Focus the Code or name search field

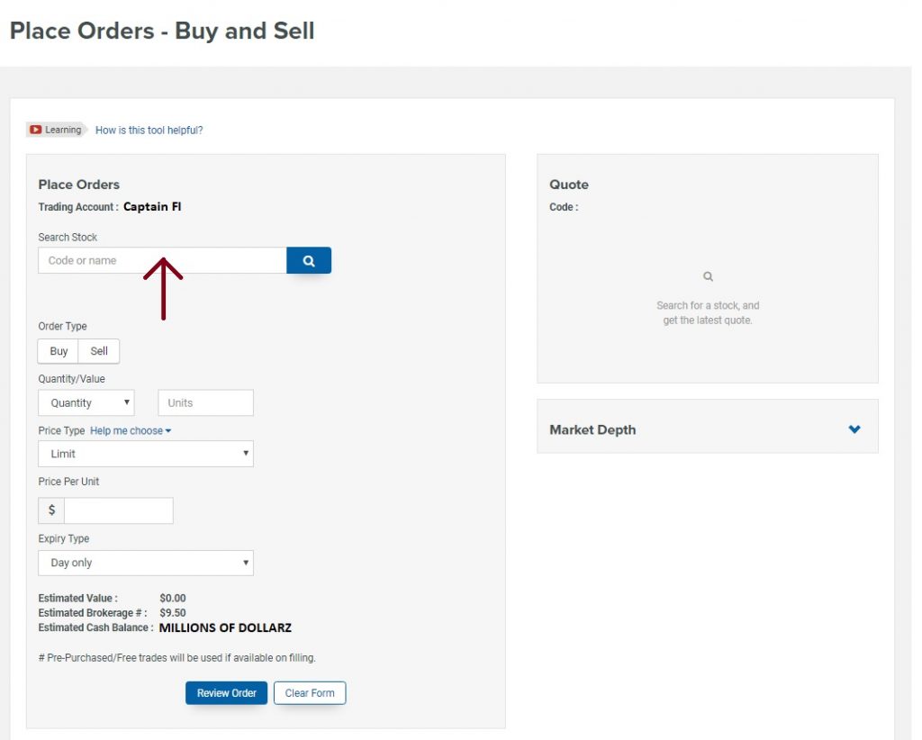coord(162,260)
